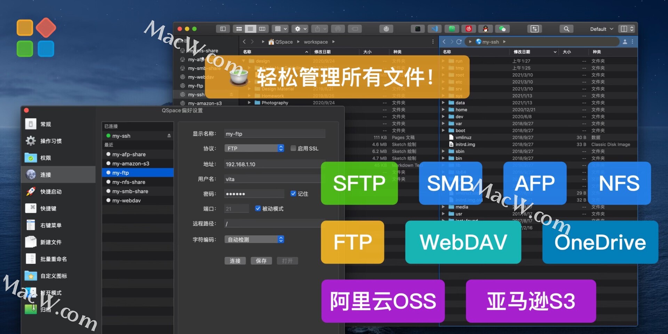Expand the boot folder row
Viewport: 668px width, 334px height.
point(443,131)
